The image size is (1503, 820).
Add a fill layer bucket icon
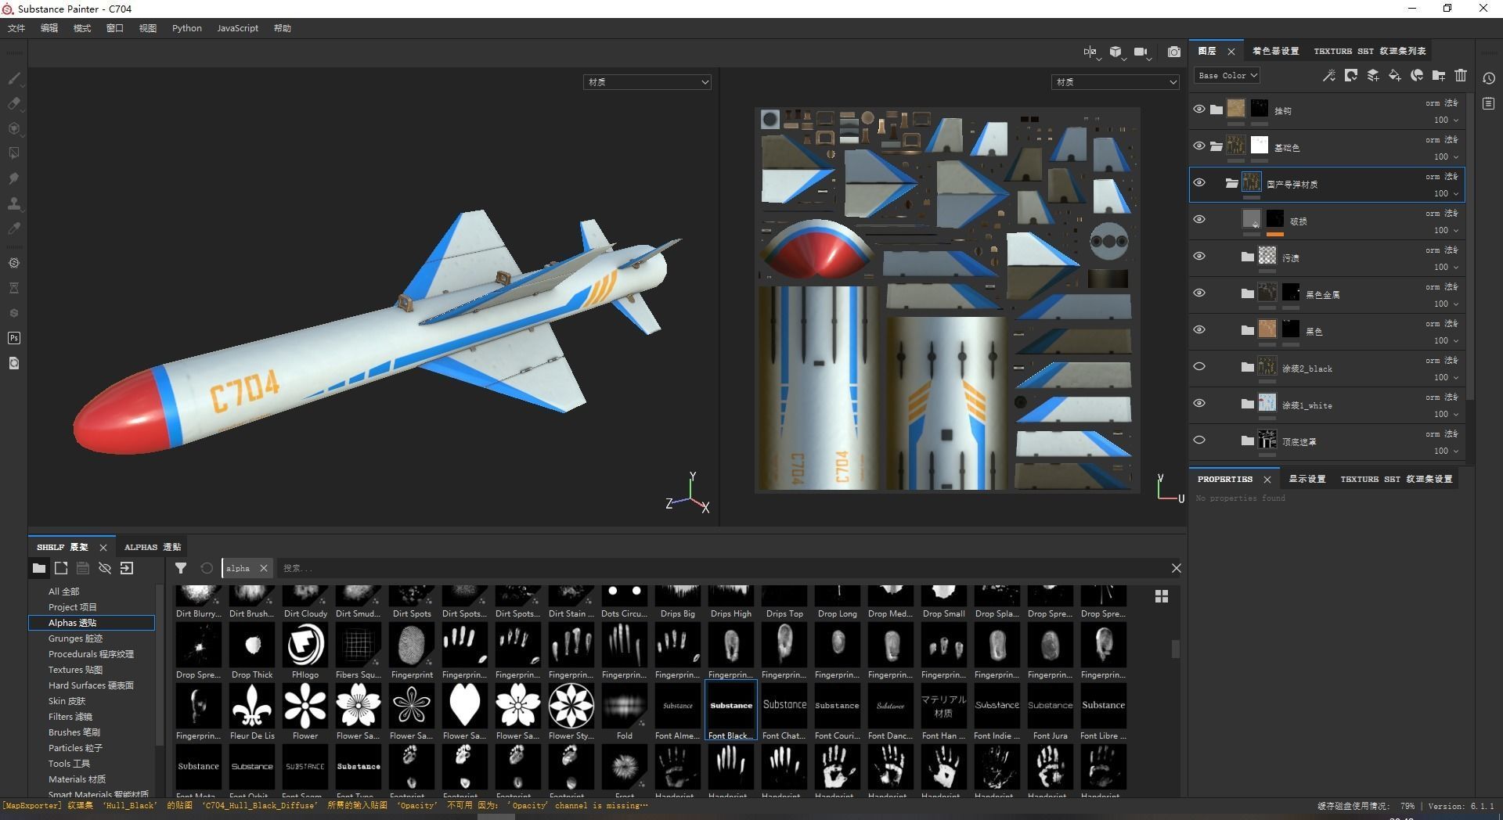point(1394,76)
